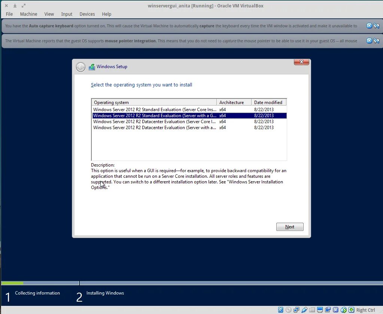Viewport: 383px width, 314px height.
Task: Open the shared folders status icon
Action: (312, 310)
